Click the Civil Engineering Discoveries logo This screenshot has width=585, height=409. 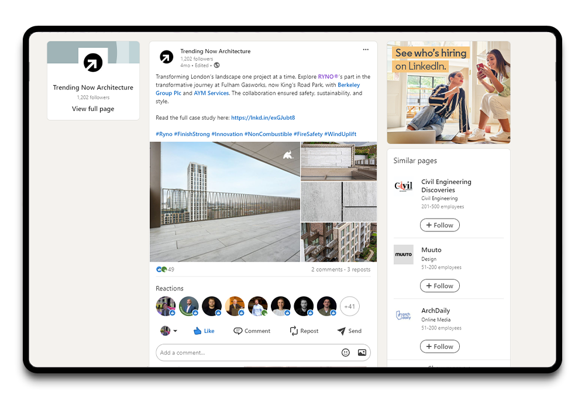pyautogui.click(x=403, y=186)
